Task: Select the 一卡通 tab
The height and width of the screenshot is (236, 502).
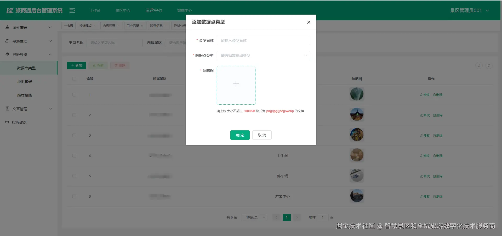Action: pyautogui.click(x=68, y=25)
